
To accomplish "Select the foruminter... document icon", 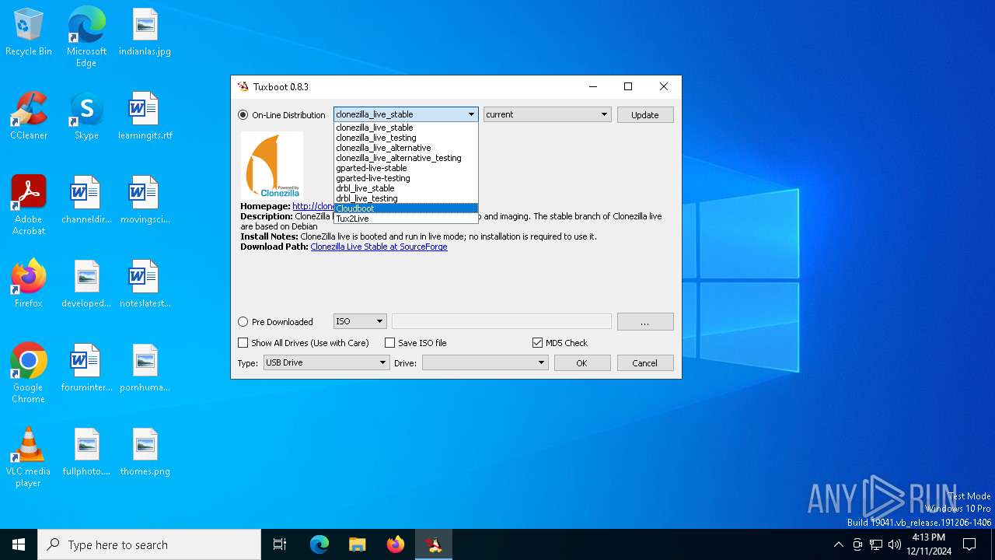I will click(x=86, y=369).
